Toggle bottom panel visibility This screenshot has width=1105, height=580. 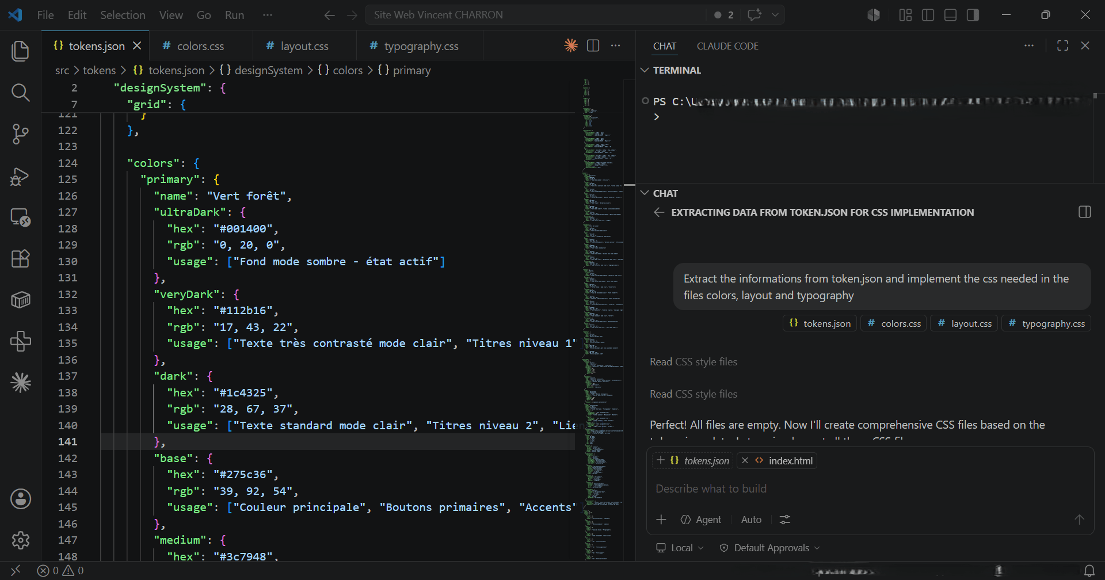pyautogui.click(x=951, y=15)
